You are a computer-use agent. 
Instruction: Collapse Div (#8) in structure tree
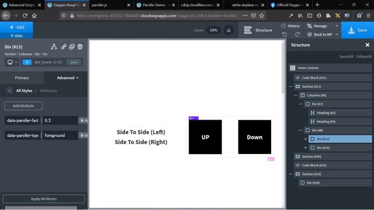300,130
